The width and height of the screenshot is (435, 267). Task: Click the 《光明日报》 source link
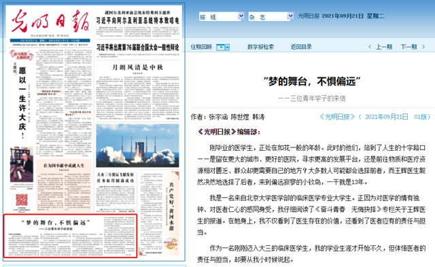337,117
